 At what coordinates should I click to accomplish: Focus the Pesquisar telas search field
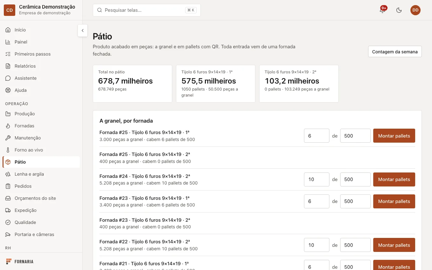(x=147, y=10)
